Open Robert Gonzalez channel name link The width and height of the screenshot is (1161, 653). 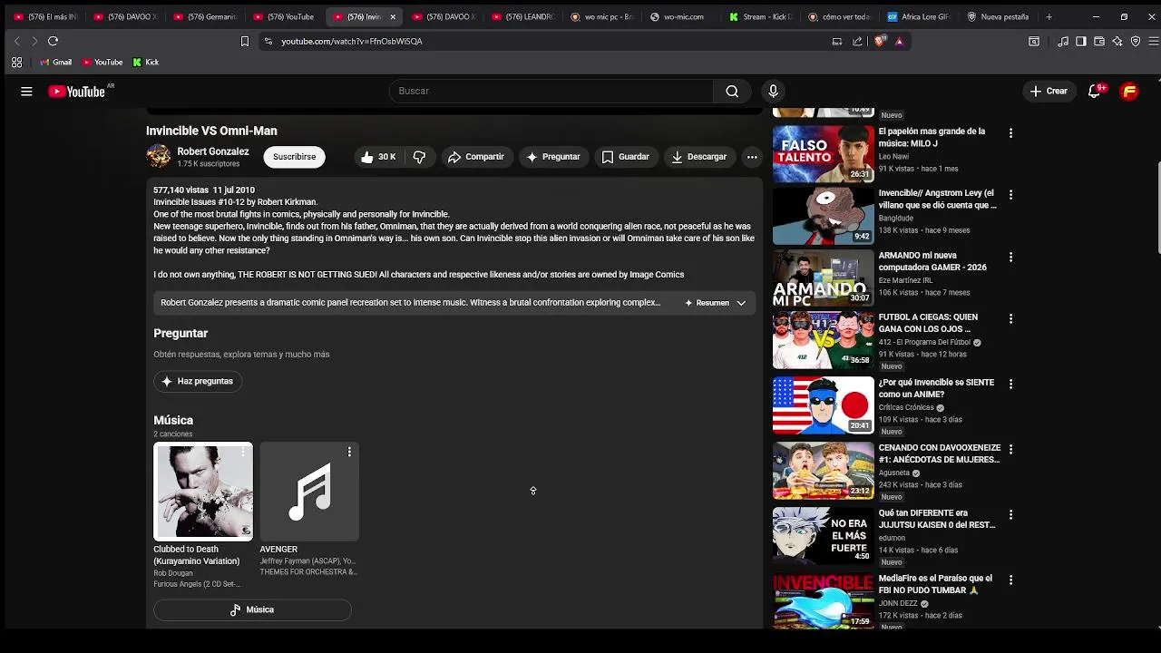(213, 151)
